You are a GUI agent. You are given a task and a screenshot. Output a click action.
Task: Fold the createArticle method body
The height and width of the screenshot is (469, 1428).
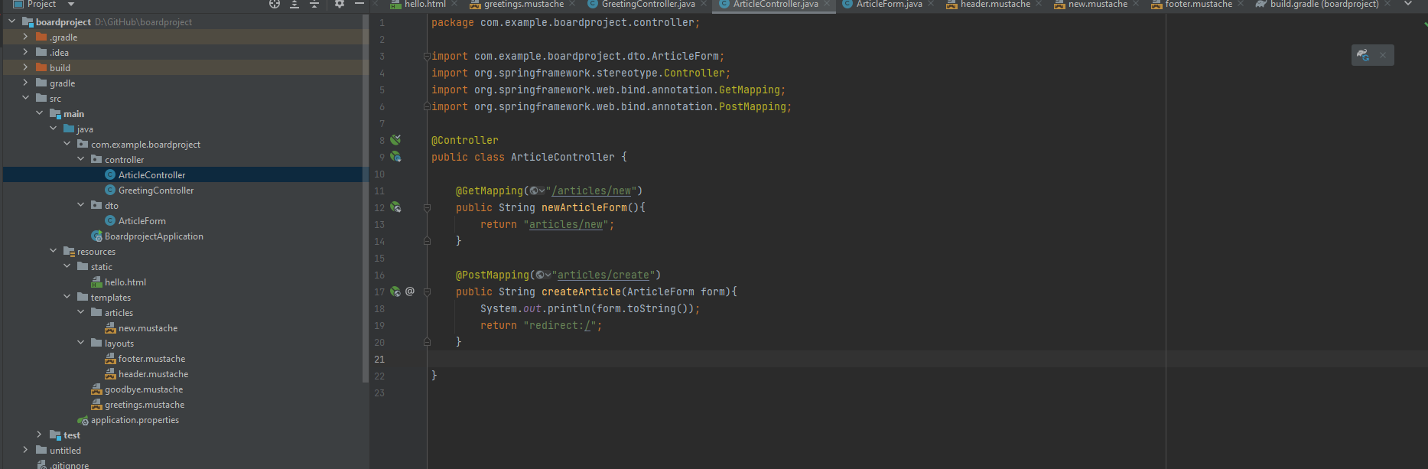(x=427, y=291)
